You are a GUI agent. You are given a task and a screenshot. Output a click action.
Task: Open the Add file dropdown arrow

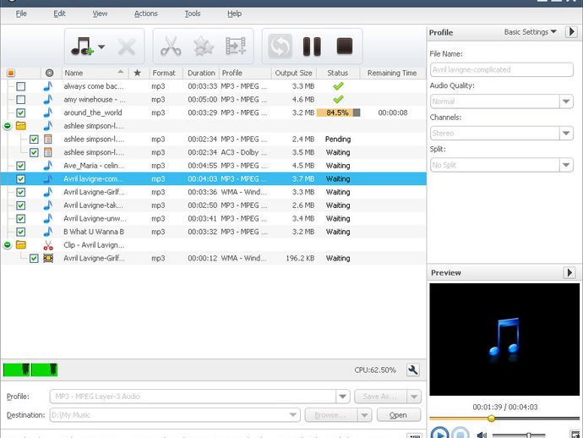coord(101,47)
